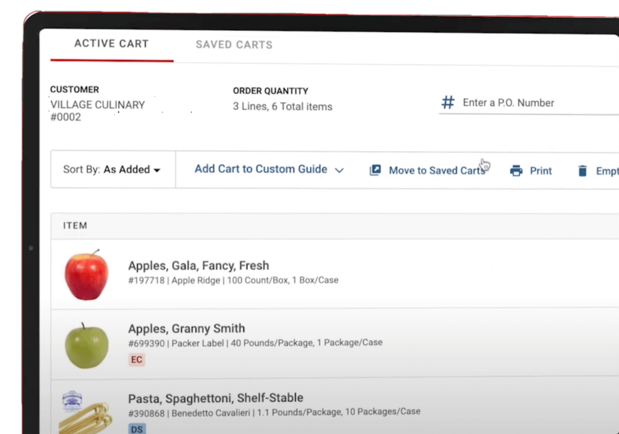The width and height of the screenshot is (619, 434).
Task: Click the hash icon next to P.O. Number
Action: 447,102
